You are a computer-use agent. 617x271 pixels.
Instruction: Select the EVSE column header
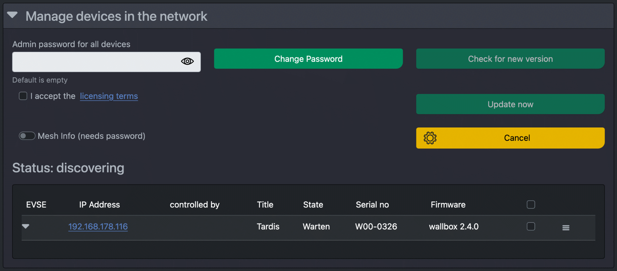[x=36, y=204]
